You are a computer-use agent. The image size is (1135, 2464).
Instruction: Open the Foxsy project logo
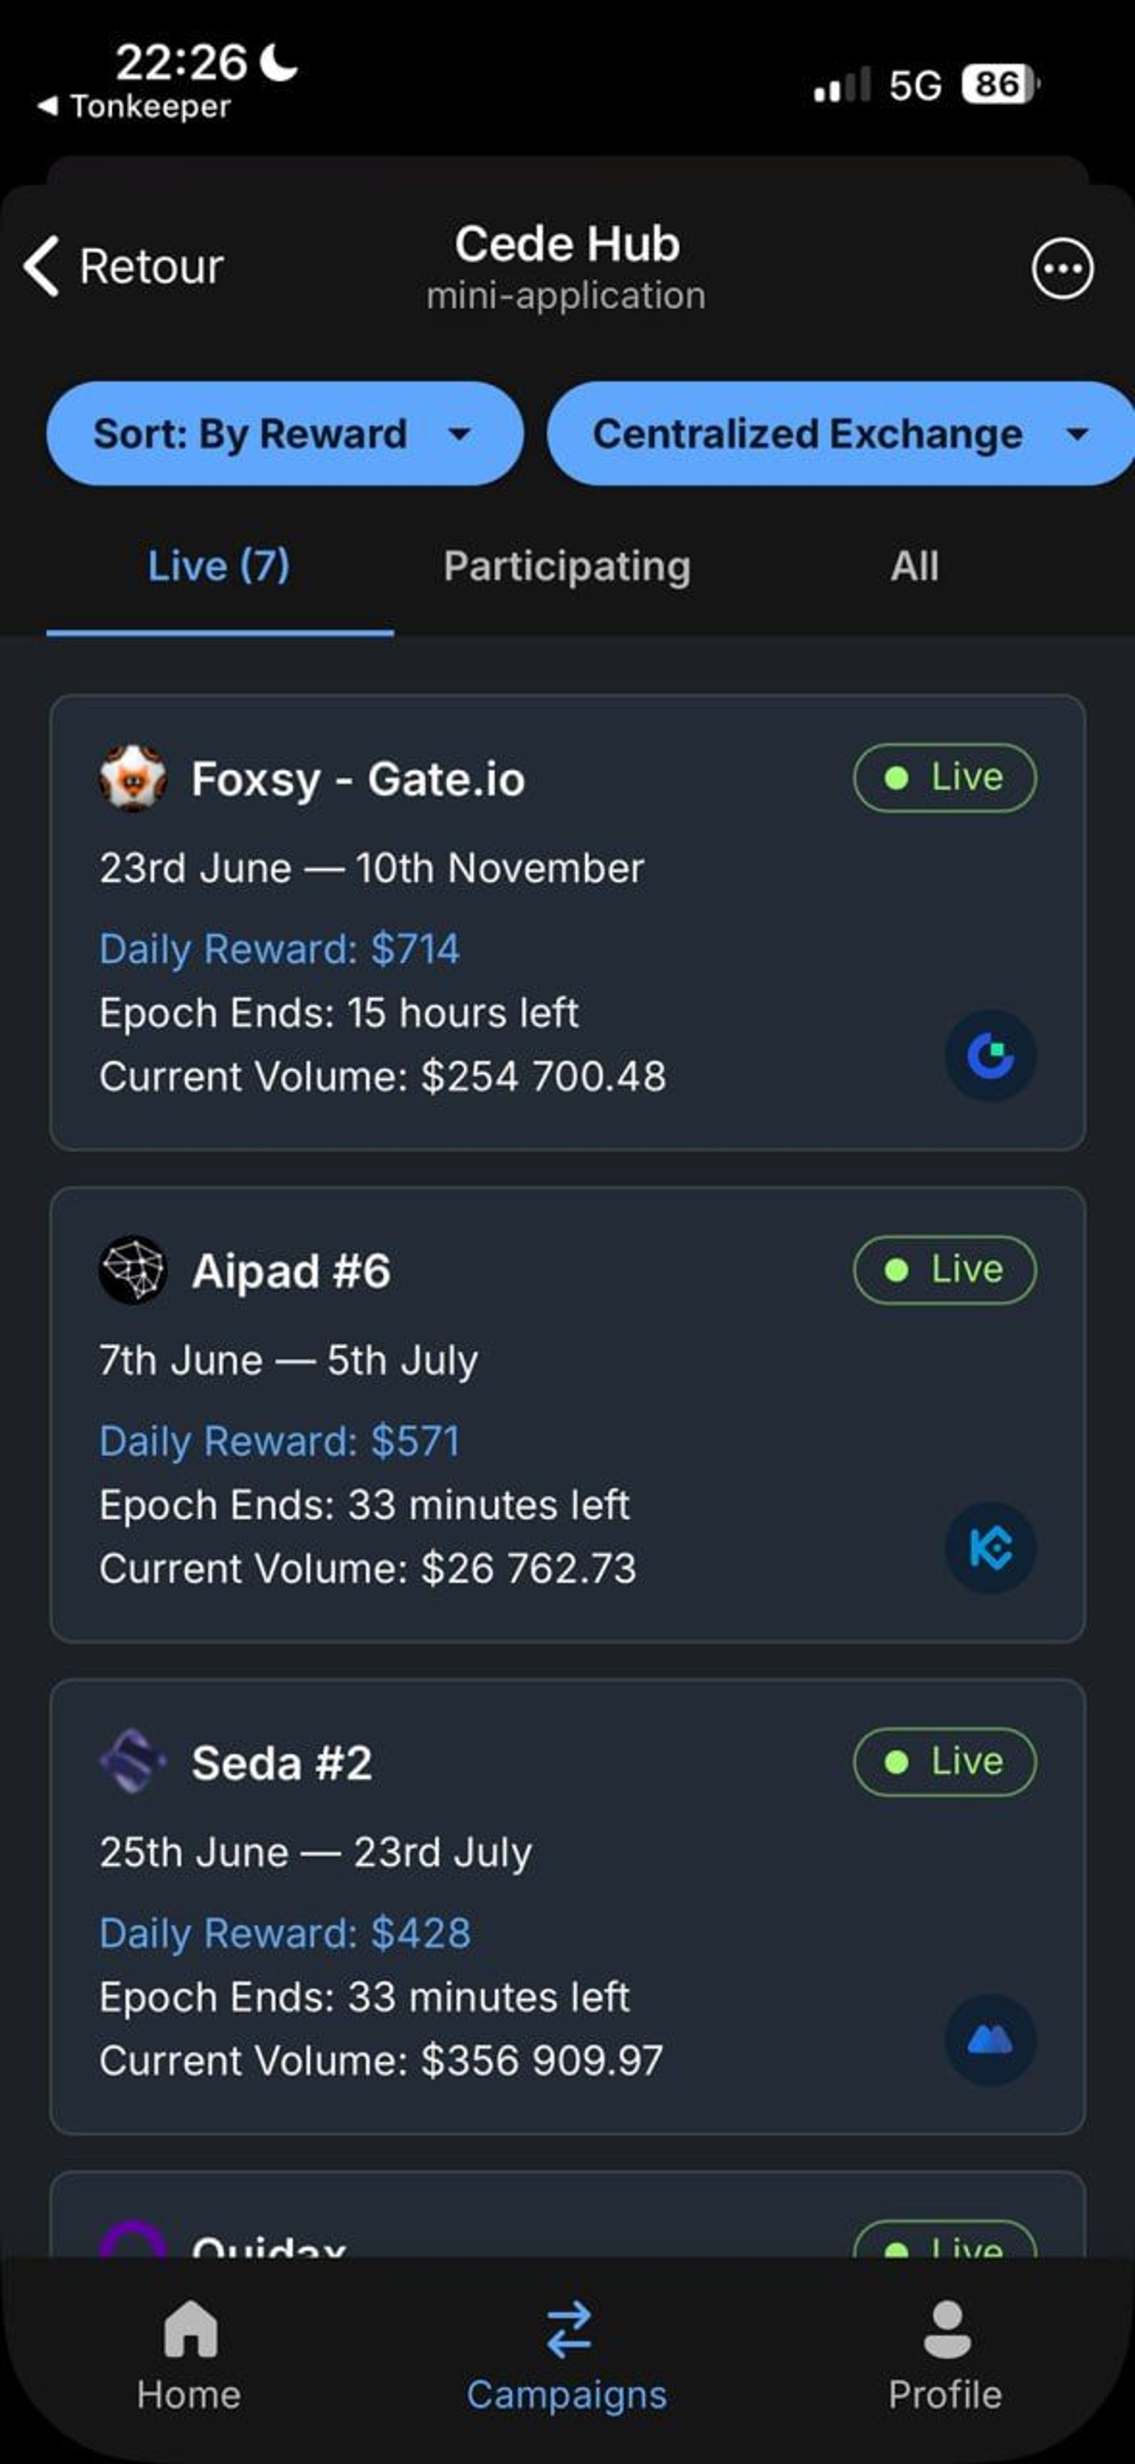click(x=135, y=777)
